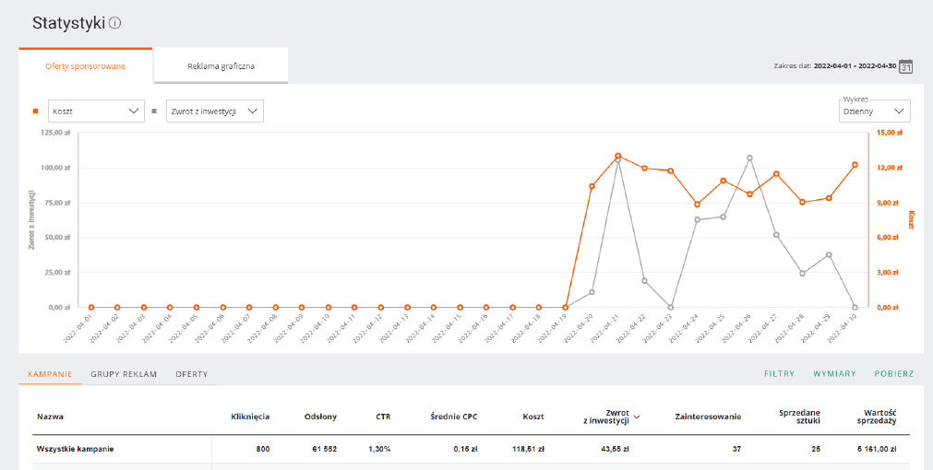Click the sort arrow beside Zwrot z inwestycji column
The width and height of the screenshot is (933, 470).
coord(636,417)
